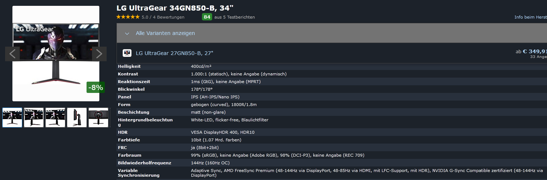This screenshot has width=547, height=180.
Task: Select Helligkeit label
Action: pos(129,66)
